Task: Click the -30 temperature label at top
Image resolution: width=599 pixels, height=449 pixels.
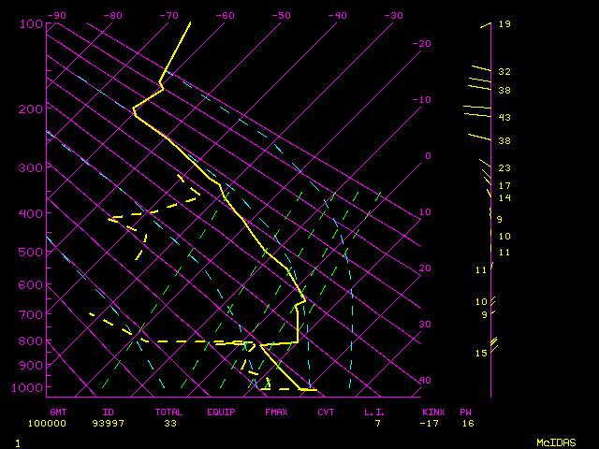Action: [393, 16]
